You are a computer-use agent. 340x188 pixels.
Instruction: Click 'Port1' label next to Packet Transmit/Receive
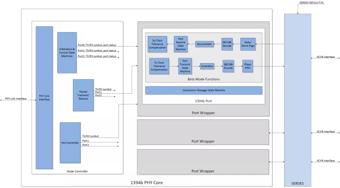coord(99,92)
